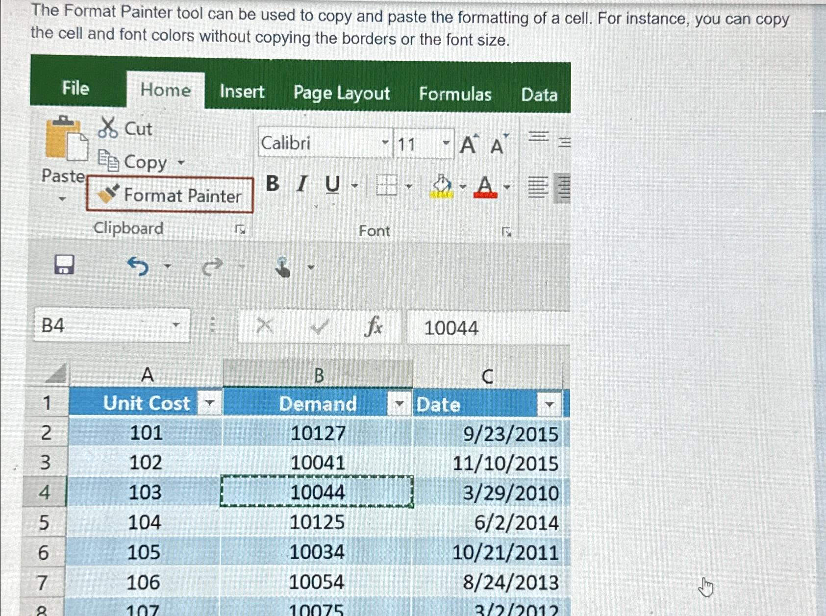This screenshot has height=616, width=826.
Task: Open the Insert Function (fx) dialog
Action: pos(374,327)
